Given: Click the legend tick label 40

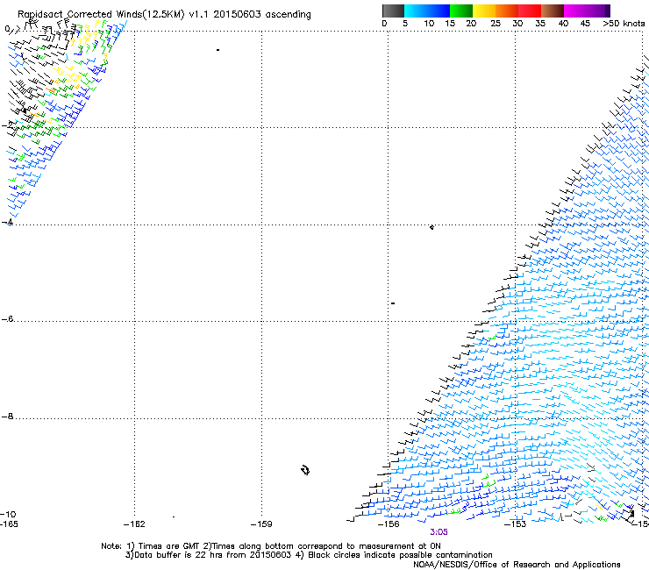Looking at the screenshot, I should click(563, 24).
